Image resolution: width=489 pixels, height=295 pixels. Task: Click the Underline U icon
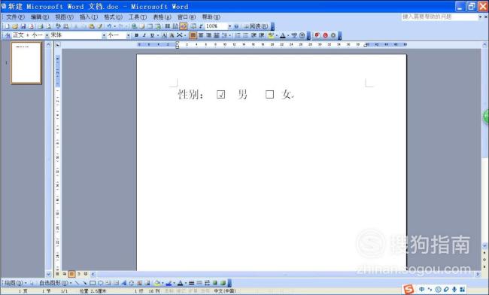point(152,35)
